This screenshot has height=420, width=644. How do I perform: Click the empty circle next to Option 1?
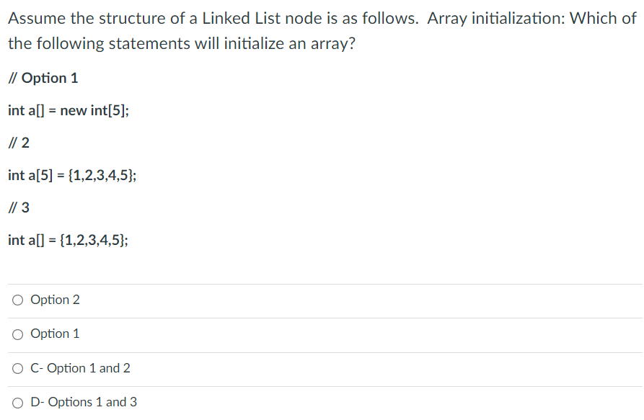point(17,334)
